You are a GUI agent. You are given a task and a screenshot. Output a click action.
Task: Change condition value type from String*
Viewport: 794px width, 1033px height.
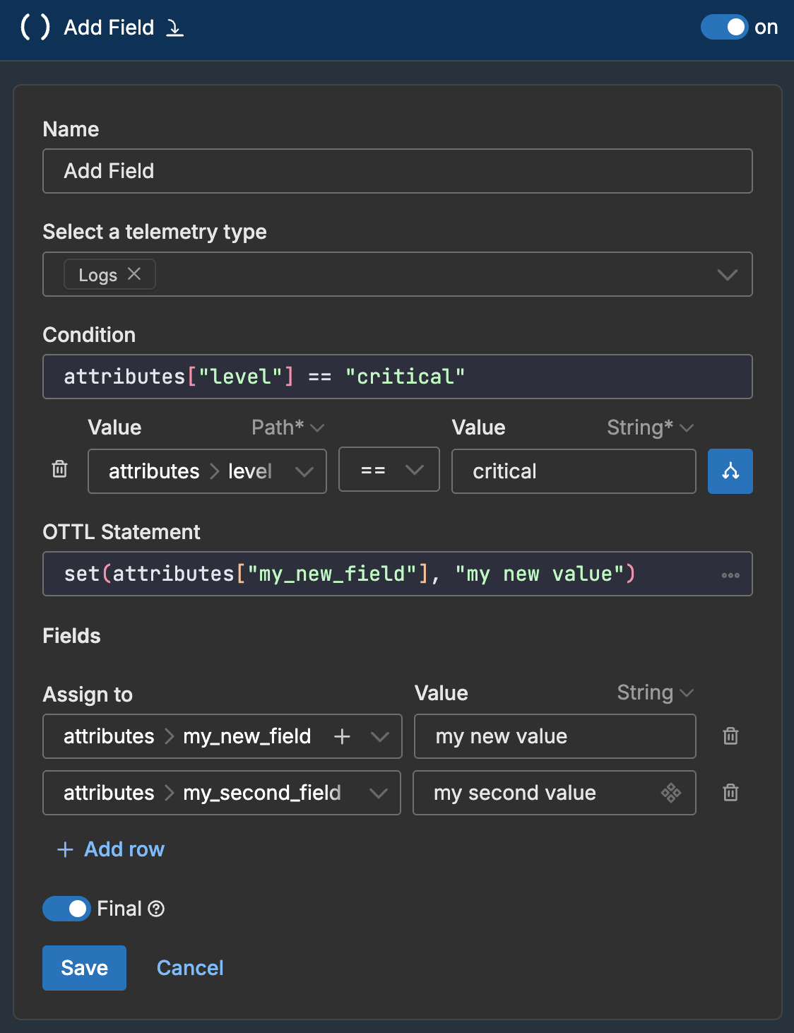click(x=650, y=427)
